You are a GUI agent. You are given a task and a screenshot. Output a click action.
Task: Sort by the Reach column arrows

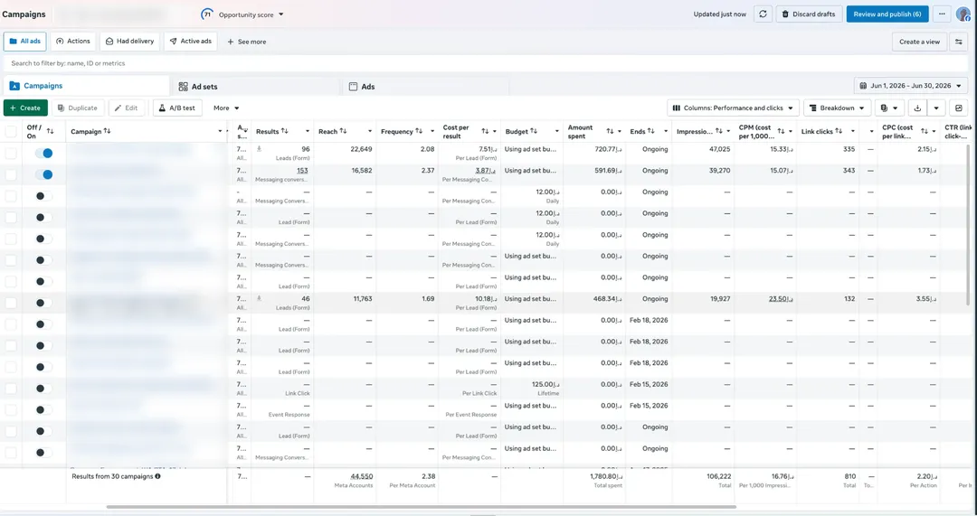(x=344, y=131)
